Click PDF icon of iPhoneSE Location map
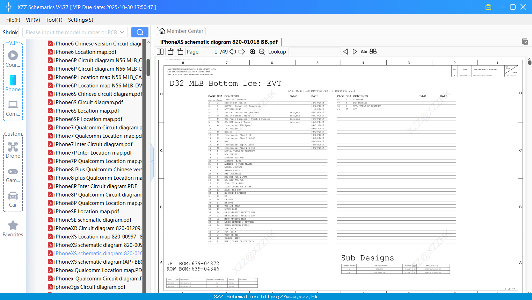Viewport: 532px width, 300px height. click(x=50, y=212)
